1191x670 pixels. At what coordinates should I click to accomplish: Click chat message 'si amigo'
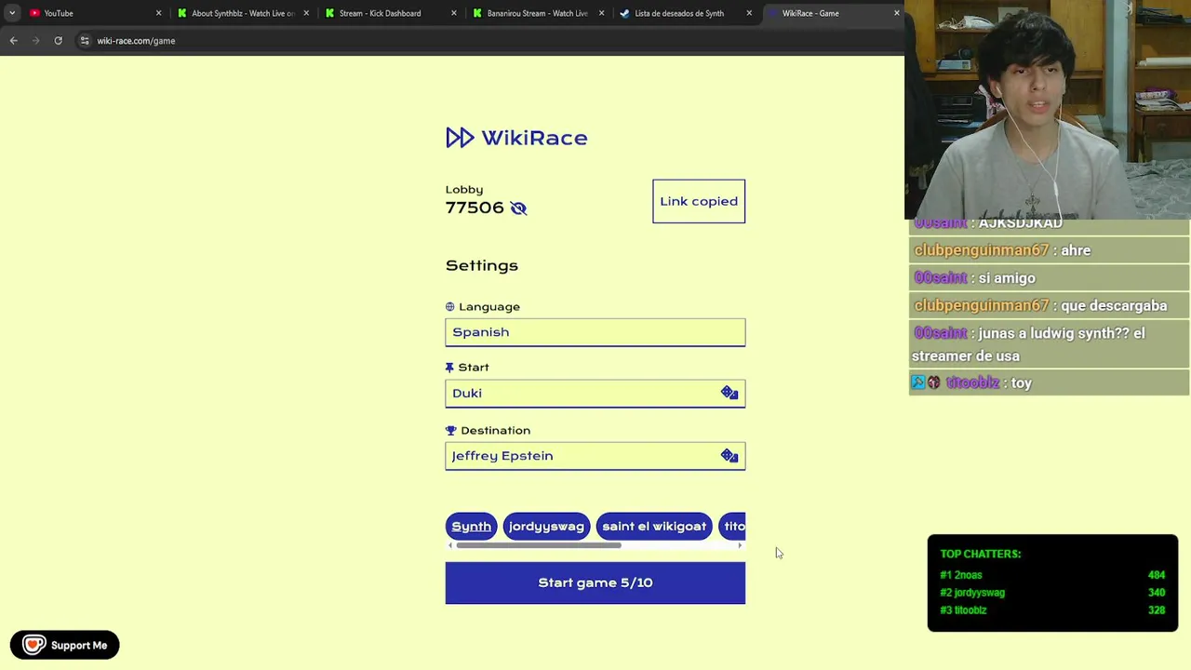click(x=1007, y=278)
